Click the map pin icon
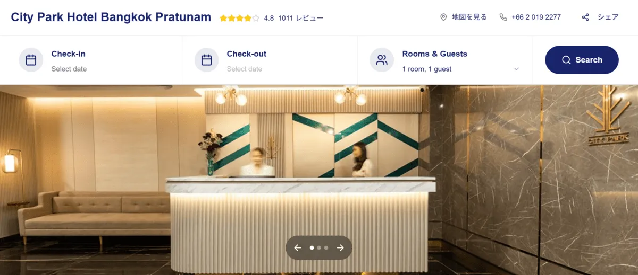 click(443, 17)
